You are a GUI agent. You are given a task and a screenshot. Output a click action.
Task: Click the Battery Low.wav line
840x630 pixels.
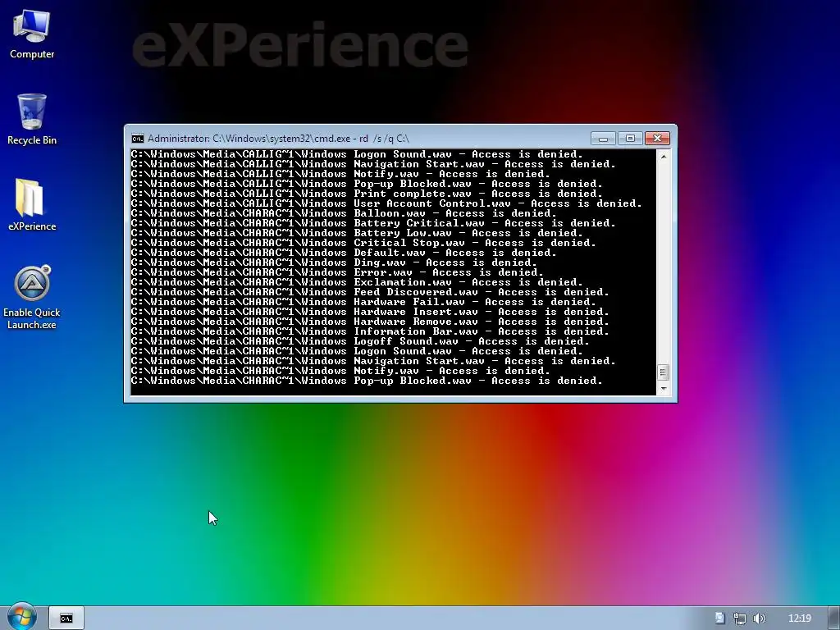(x=357, y=233)
